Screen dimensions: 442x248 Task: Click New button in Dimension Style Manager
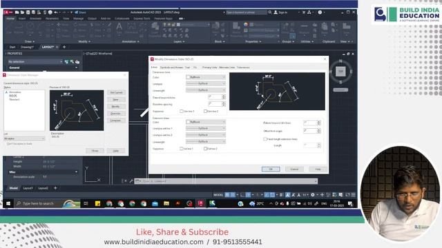click(116, 99)
